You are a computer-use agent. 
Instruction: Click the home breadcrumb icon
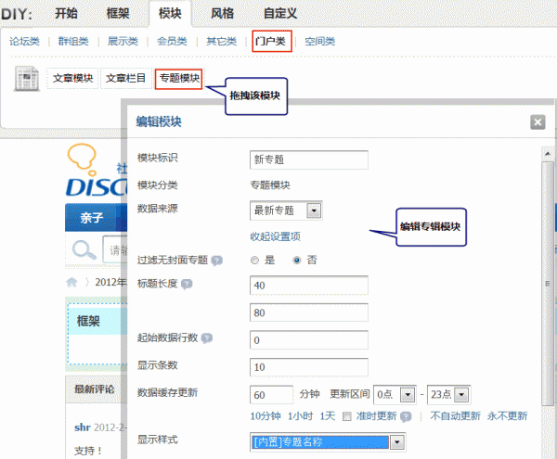[71, 282]
